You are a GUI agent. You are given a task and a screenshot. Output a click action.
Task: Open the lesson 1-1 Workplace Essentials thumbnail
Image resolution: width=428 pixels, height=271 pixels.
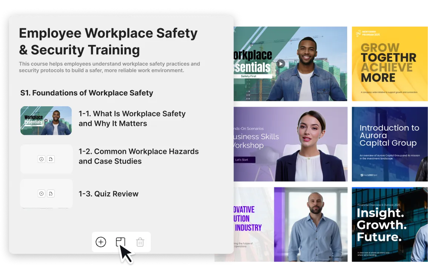point(46,121)
